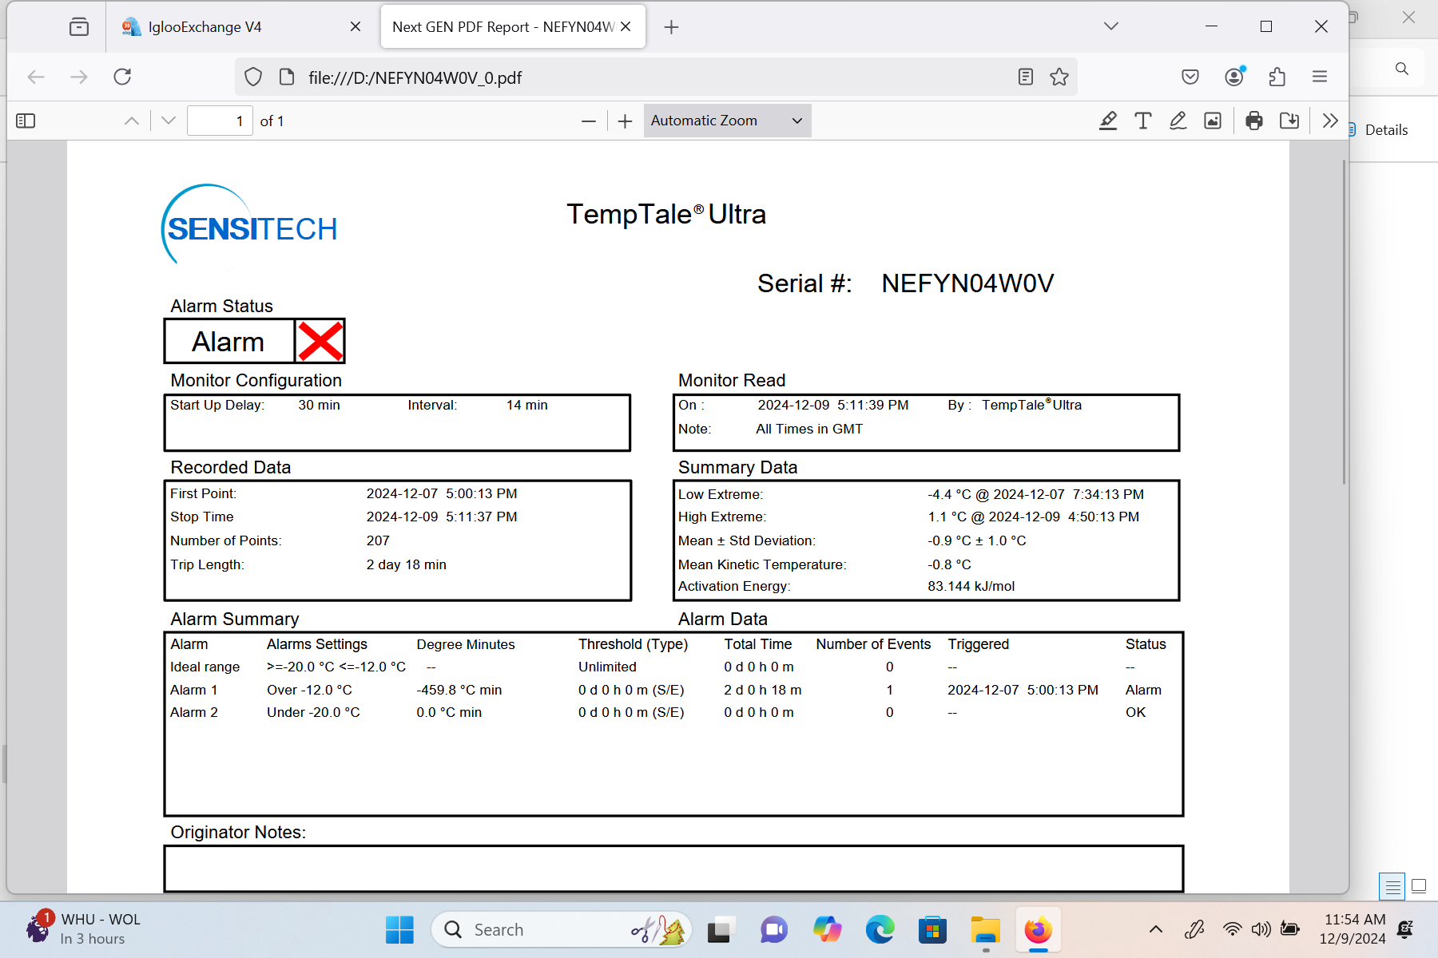Zoom out the PDF document

click(589, 121)
